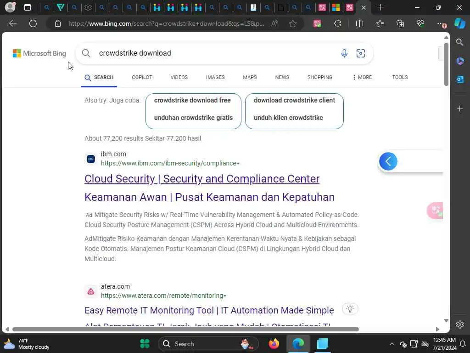Open Firefox from the taskbar

coord(274,344)
